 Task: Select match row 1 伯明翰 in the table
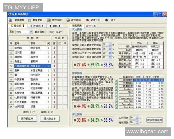click(x=17, y=48)
